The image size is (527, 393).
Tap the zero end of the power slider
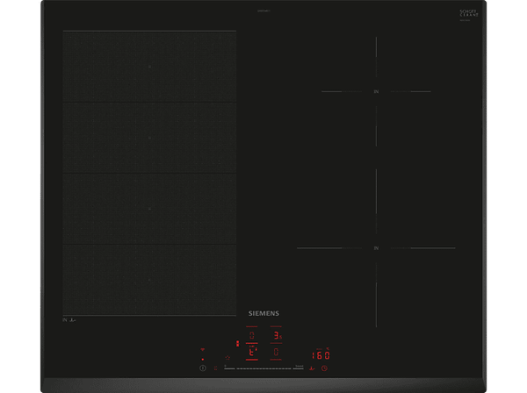[229, 368]
